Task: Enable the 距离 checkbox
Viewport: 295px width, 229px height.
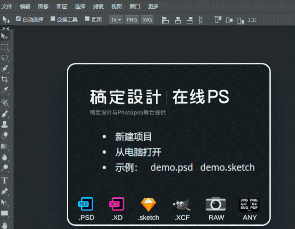Action: (87, 18)
